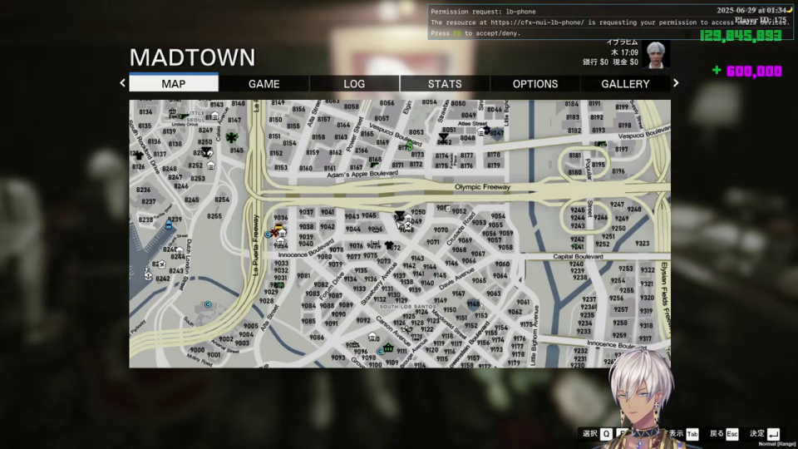Select the barber scissors blip on Carson Avenue
798x449 pixels.
tap(406, 330)
